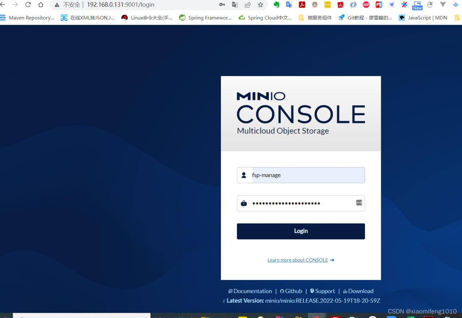Open the JavaScript | MDN bookmark
Viewport: 462px width, 318px height.
423,18
